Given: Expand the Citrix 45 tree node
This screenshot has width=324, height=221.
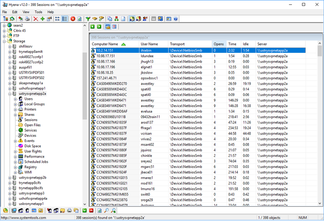Looking at the screenshot, I should click(5, 30).
